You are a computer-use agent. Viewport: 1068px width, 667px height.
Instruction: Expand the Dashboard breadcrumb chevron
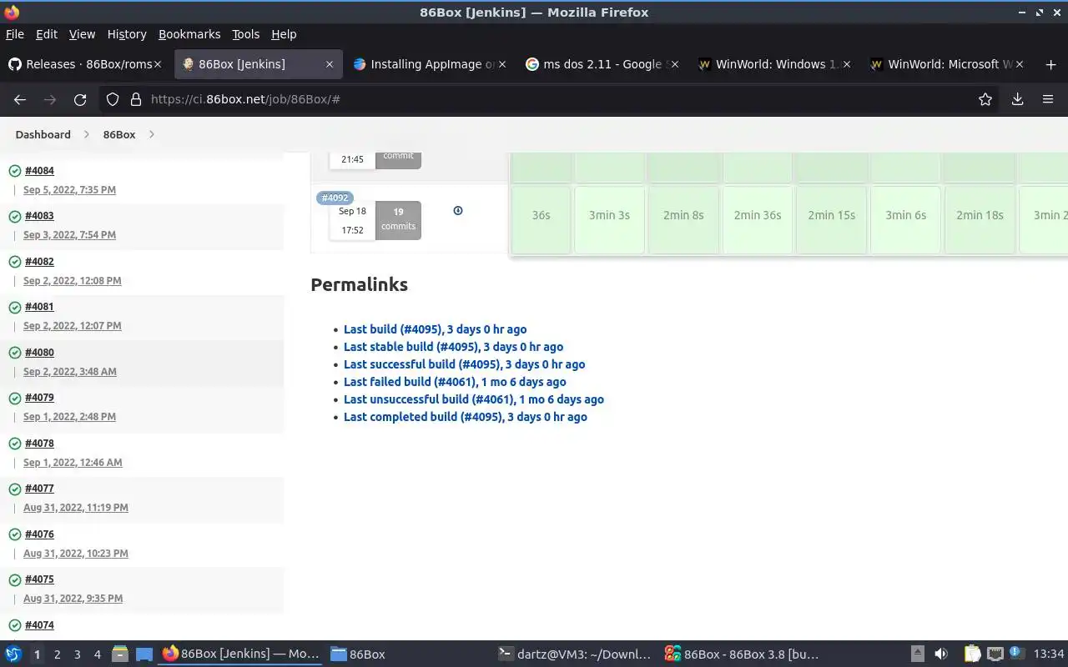86,134
